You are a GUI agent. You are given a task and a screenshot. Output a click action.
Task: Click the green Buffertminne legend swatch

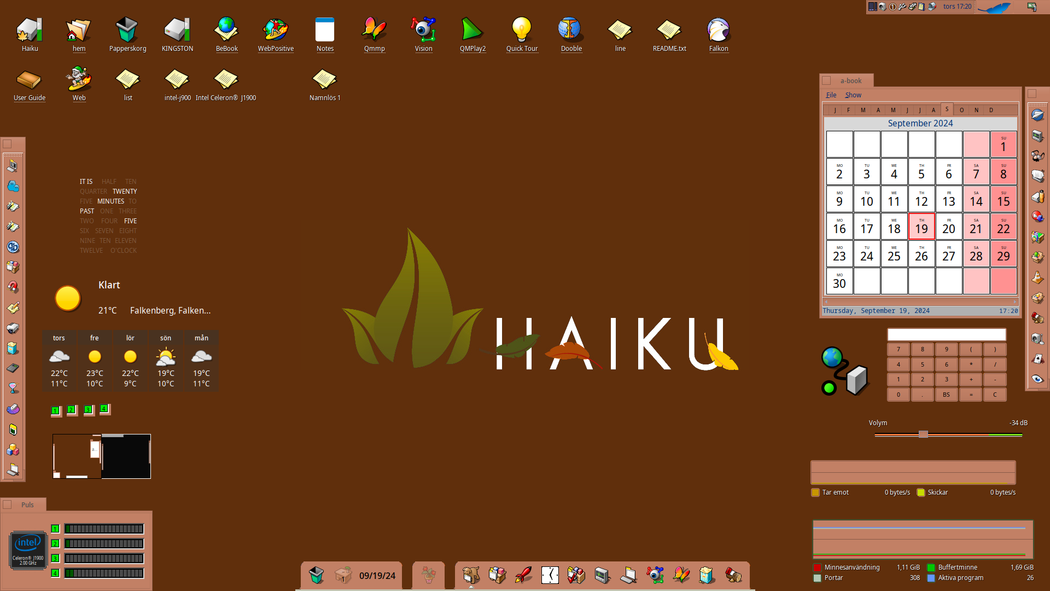point(931,567)
